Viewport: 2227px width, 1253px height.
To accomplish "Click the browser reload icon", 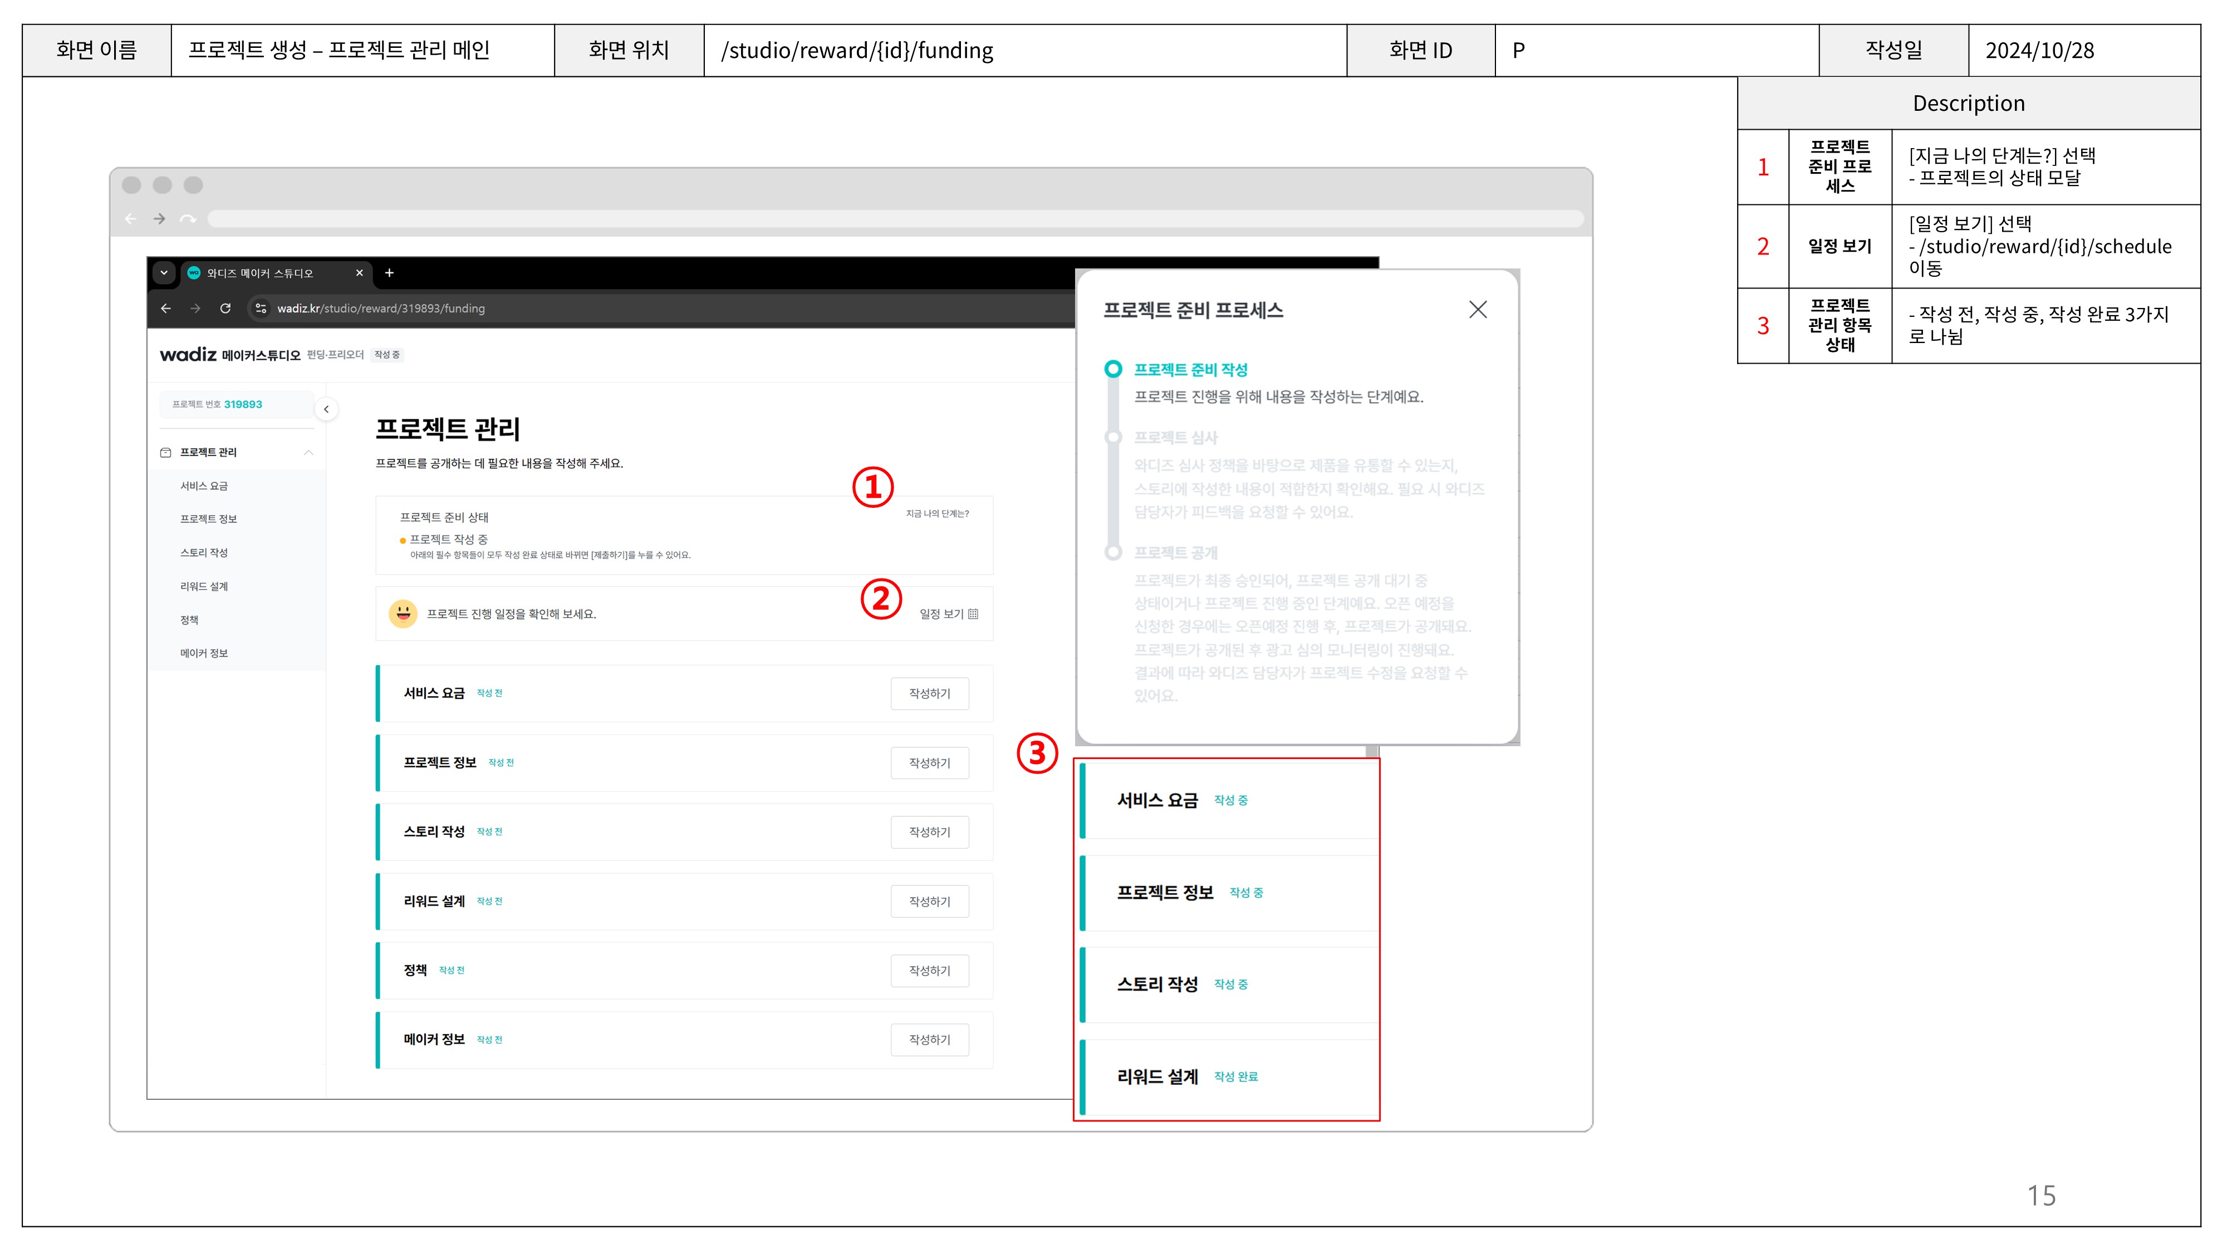I will point(225,309).
